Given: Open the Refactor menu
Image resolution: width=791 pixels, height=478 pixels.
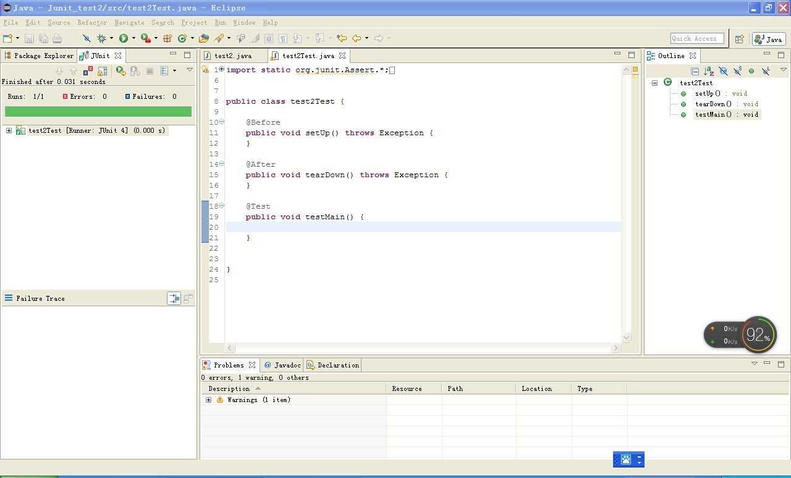Looking at the screenshot, I should pyautogui.click(x=91, y=23).
